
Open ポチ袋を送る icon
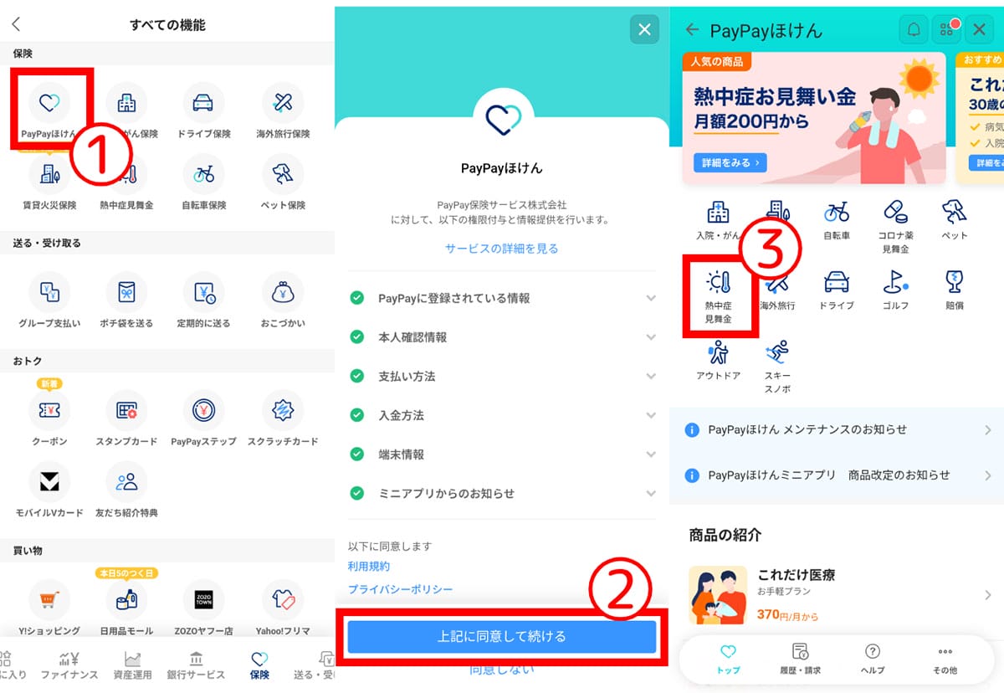126,292
